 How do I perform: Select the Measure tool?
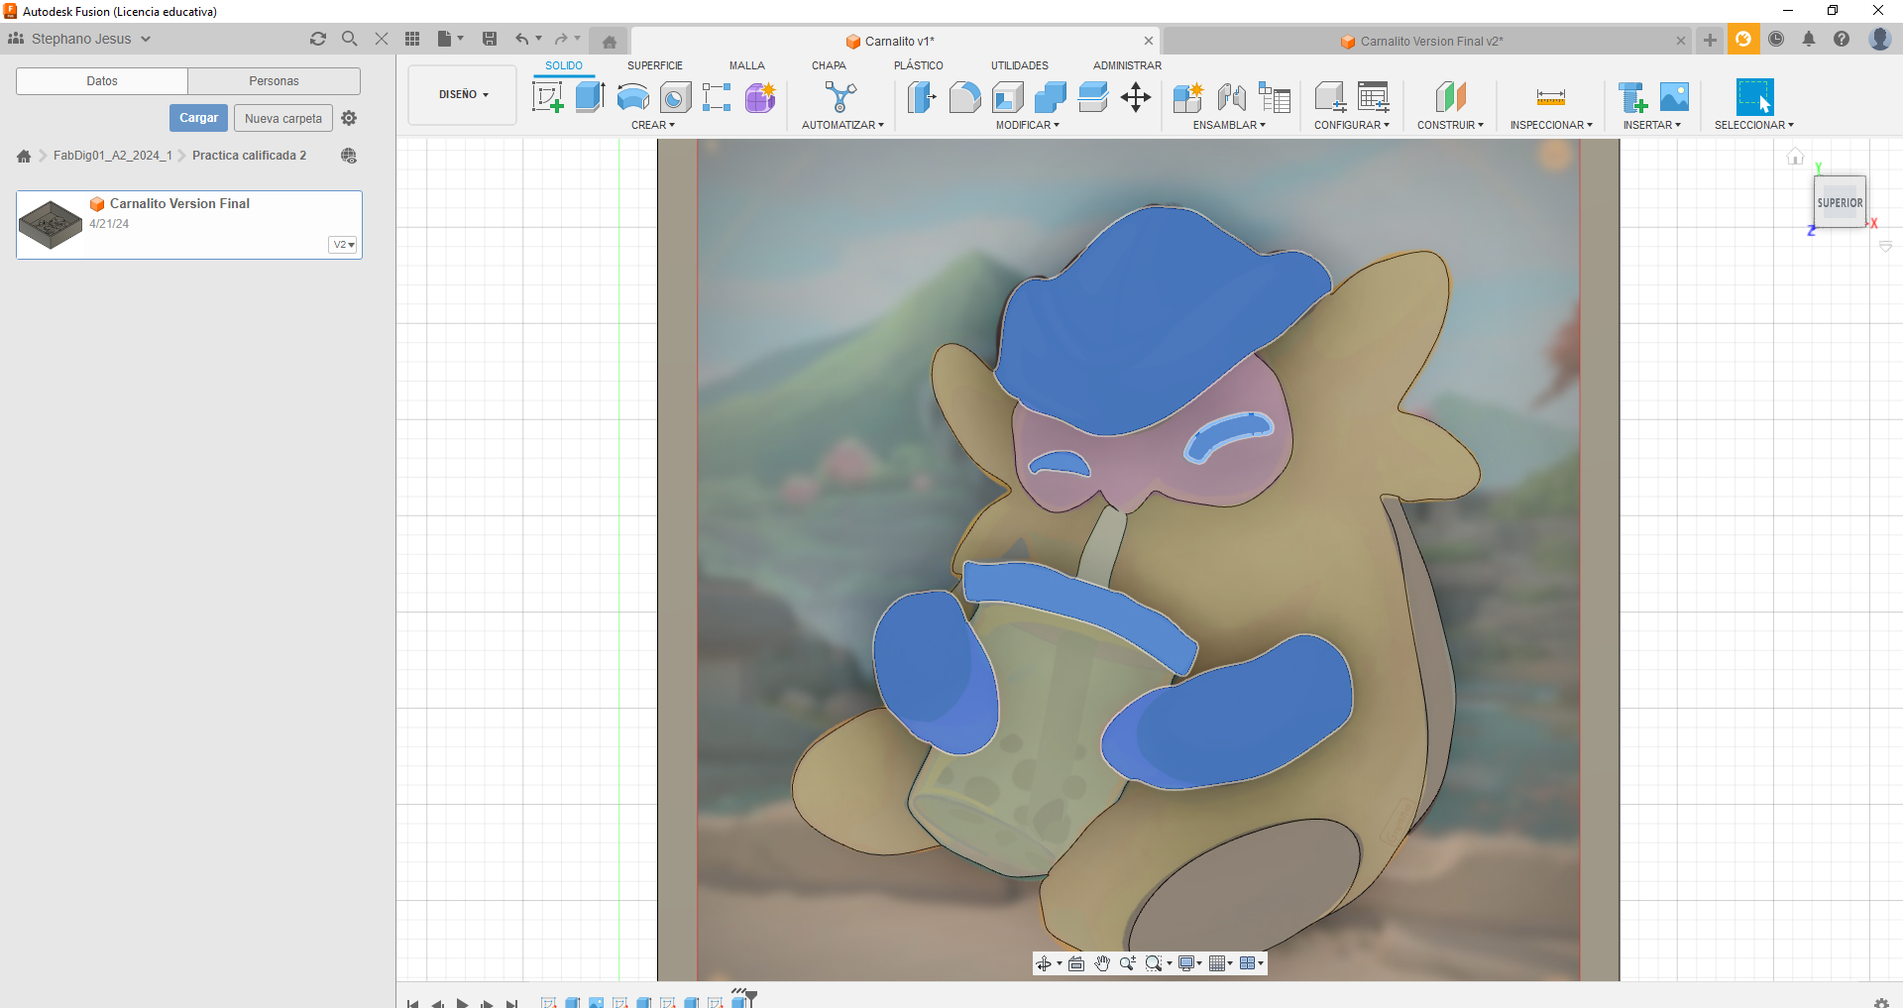(x=1551, y=97)
